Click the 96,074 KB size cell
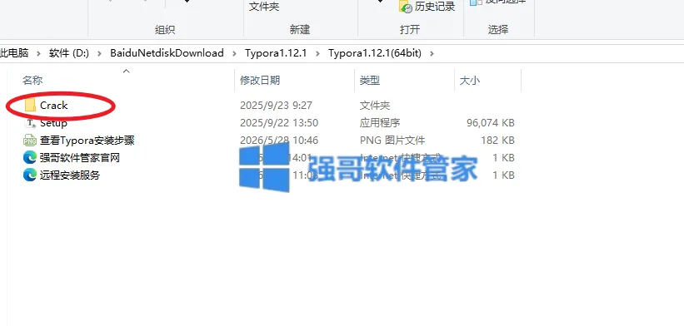 click(x=491, y=123)
